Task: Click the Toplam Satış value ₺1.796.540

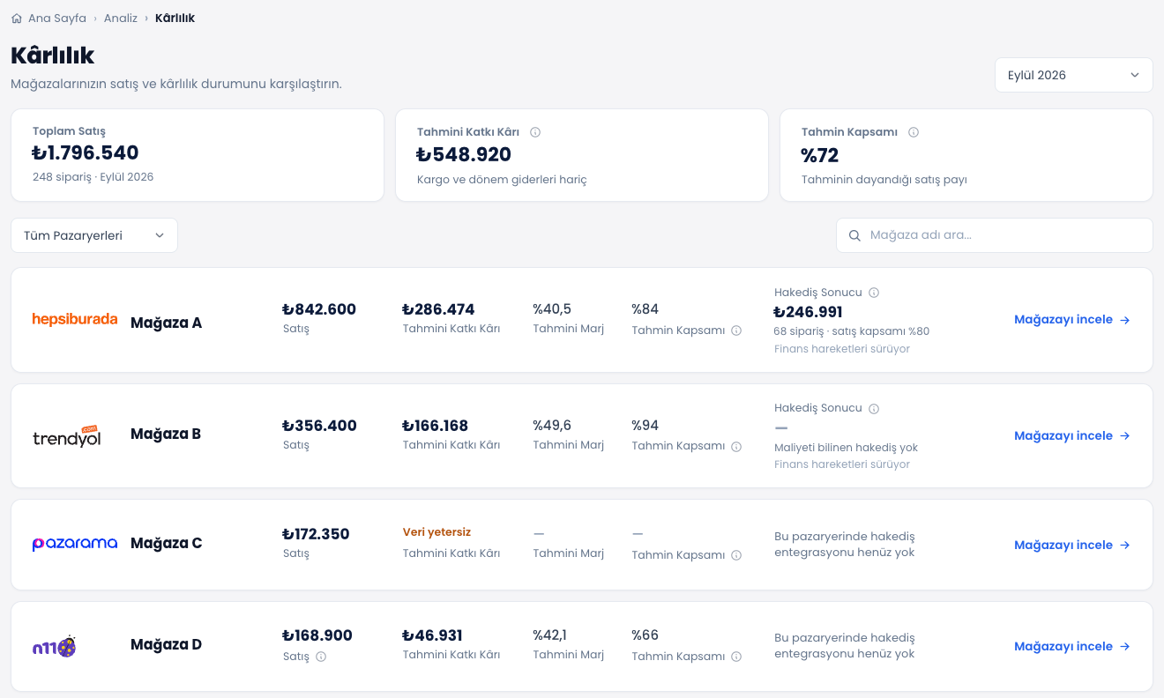Action: (x=86, y=153)
